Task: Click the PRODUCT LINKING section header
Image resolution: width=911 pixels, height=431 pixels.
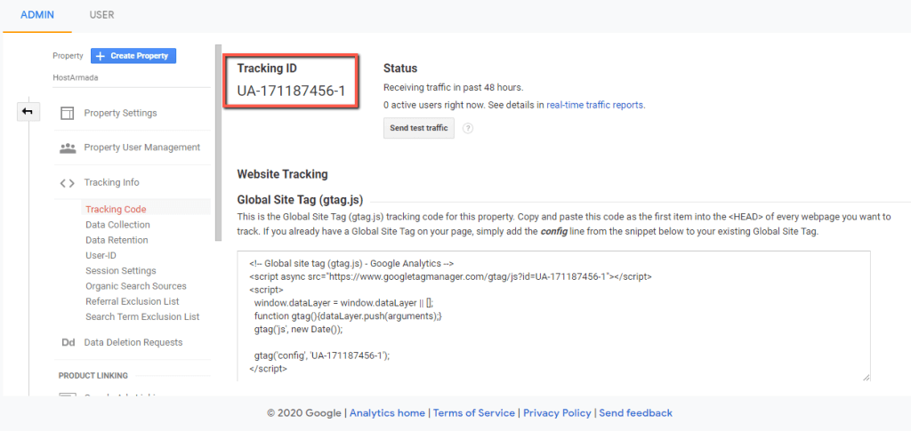Action: 93,375
